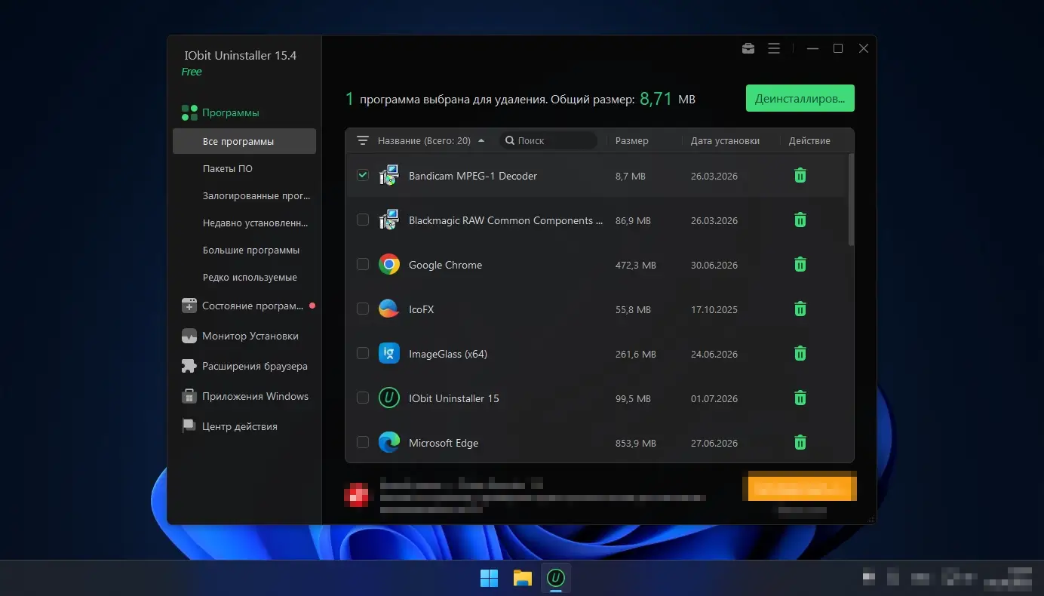Screen dimensions: 1044x596
Task: Open Расширения браузера section
Action: point(255,367)
